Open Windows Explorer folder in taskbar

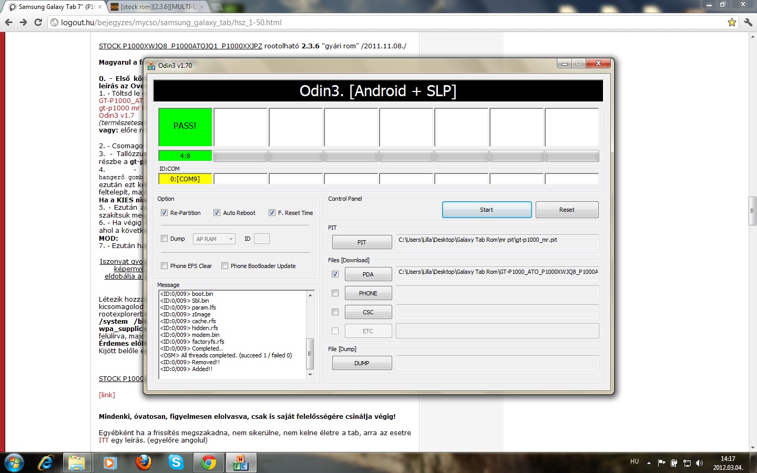click(x=77, y=462)
